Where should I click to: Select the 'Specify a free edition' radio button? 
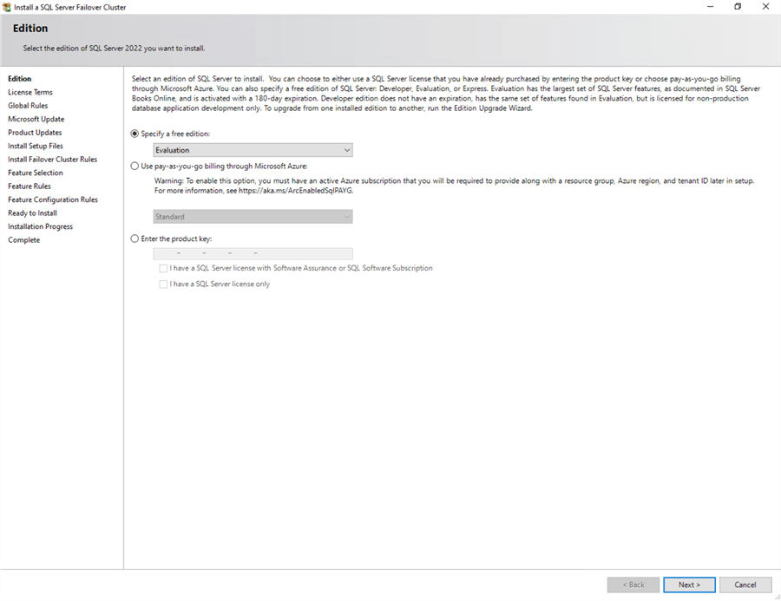135,134
